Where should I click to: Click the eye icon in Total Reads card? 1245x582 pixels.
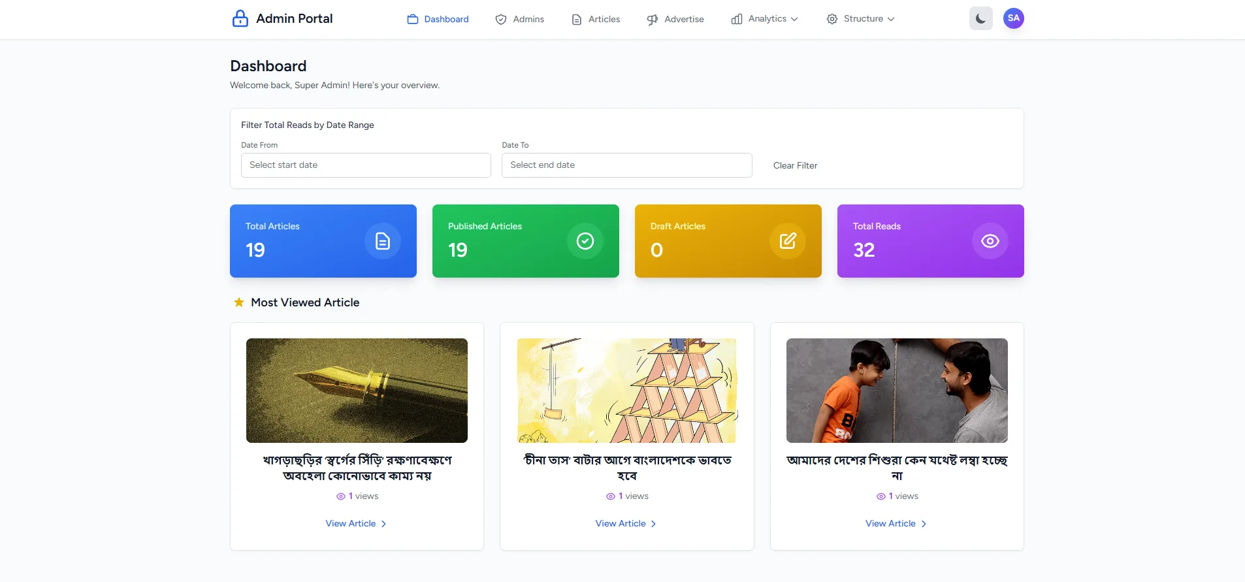tap(990, 241)
